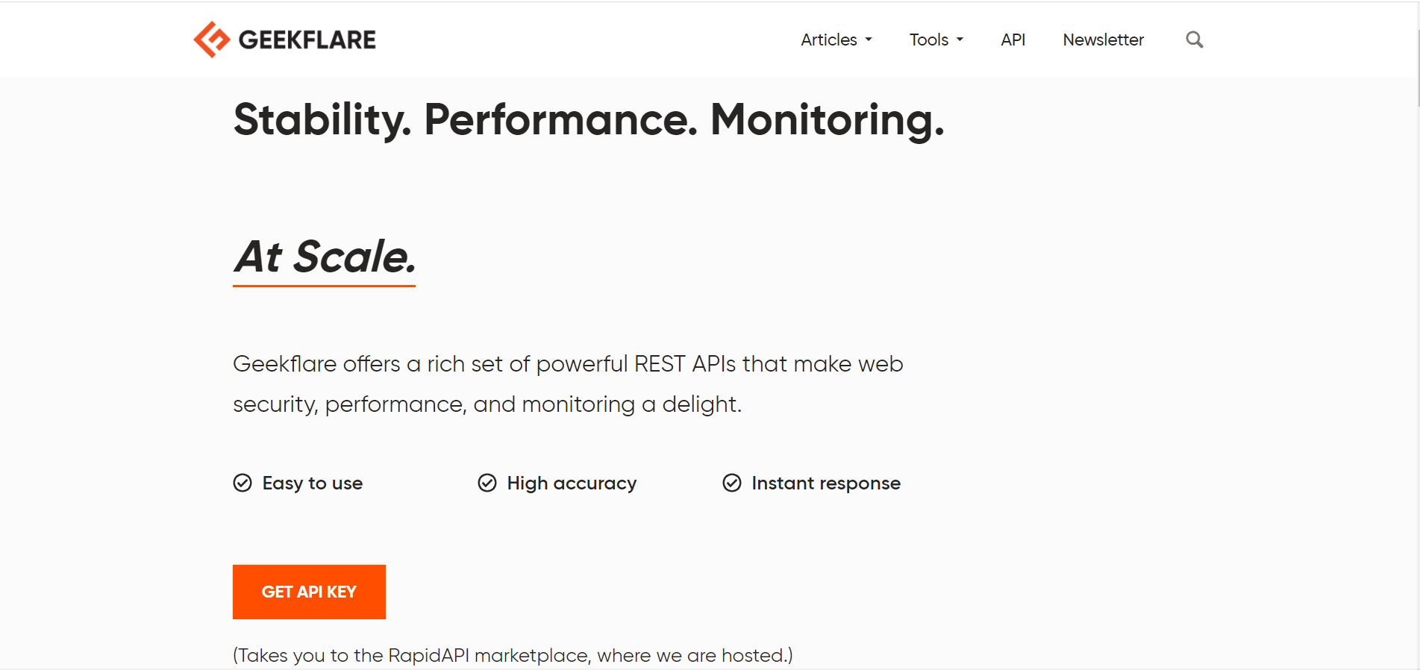Click the caret arrow next to Articles
Screen dimensions: 1420x670
click(x=869, y=40)
